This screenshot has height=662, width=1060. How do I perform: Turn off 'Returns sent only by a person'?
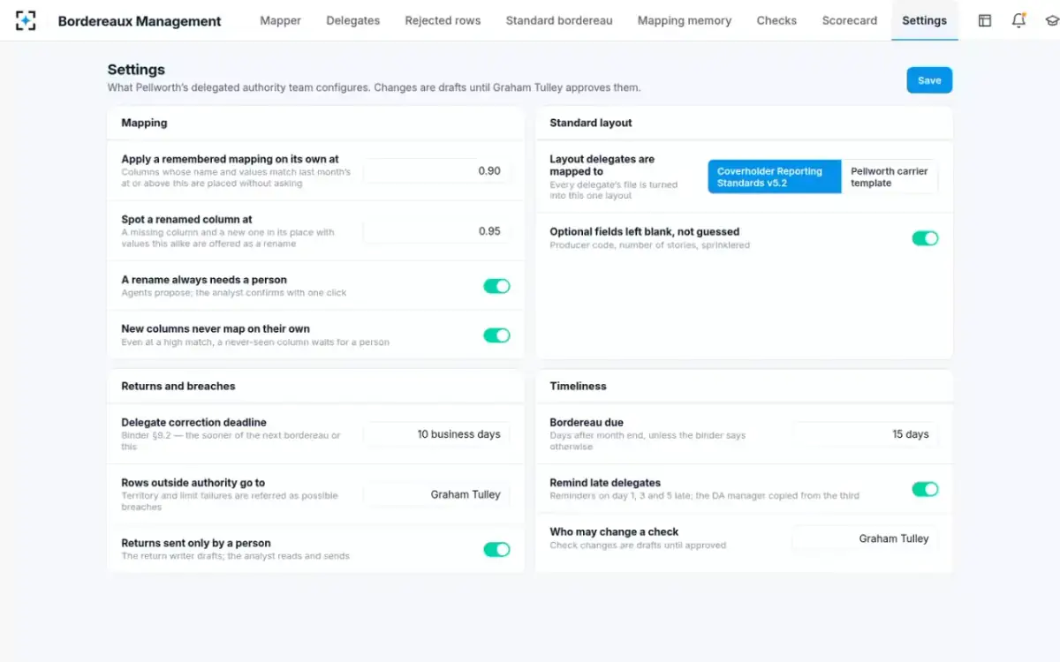point(496,550)
